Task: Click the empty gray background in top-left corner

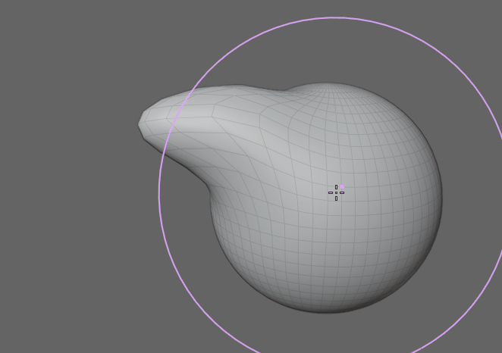Action: pyautogui.click(x=45, y=38)
